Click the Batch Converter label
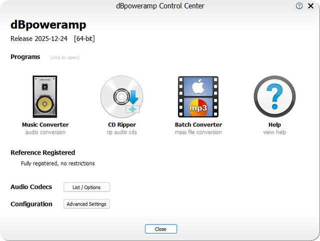The width and height of the screenshot is (320, 241). (x=198, y=124)
